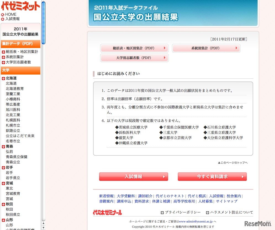Open 高等学校専用 footer link

184,201
